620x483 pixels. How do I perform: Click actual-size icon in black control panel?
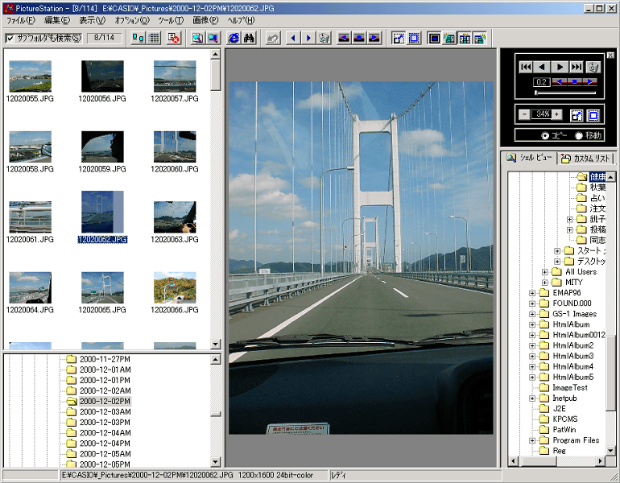click(x=593, y=115)
